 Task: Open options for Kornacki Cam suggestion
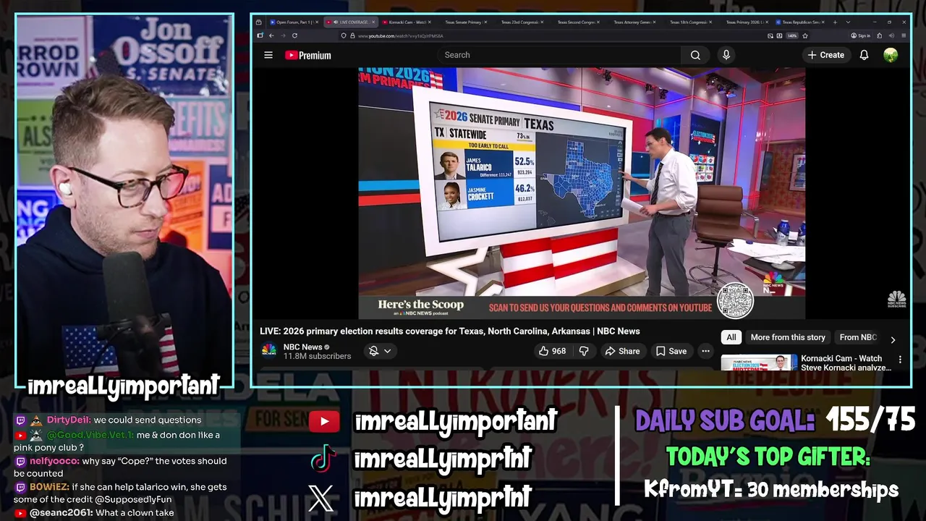click(x=900, y=359)
